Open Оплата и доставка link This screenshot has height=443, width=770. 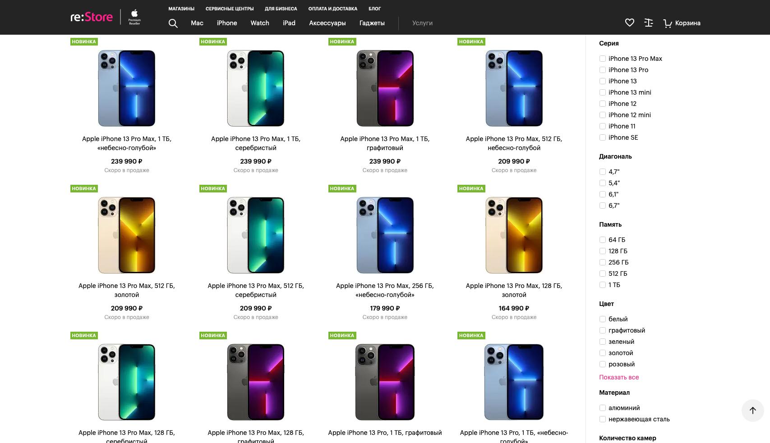click(x=333, y=9)
